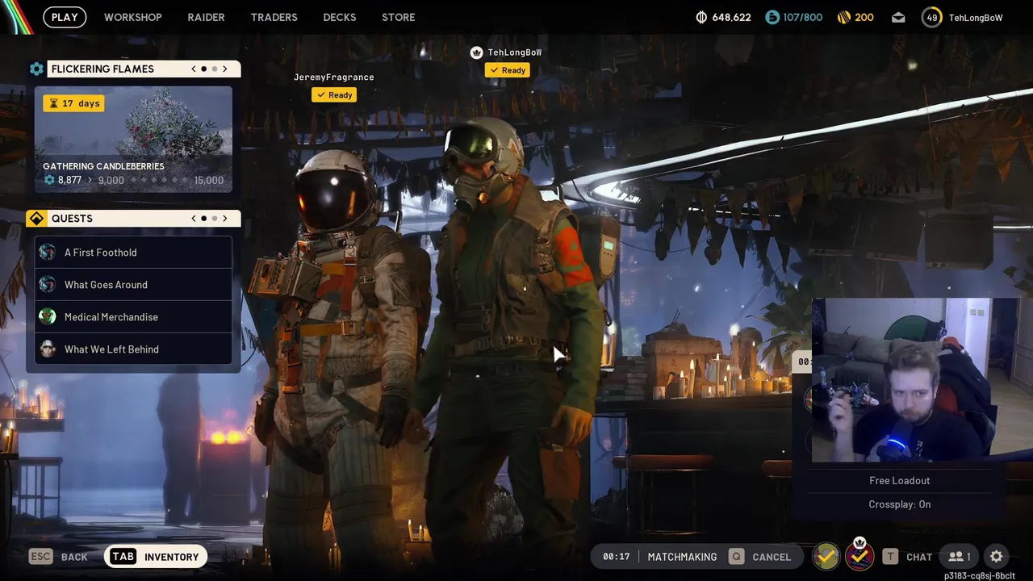Image resolution: width=1033 pixels, height=581 pixels.
Task: Click the gold tokens icon by 200
Action: (843, 17)
